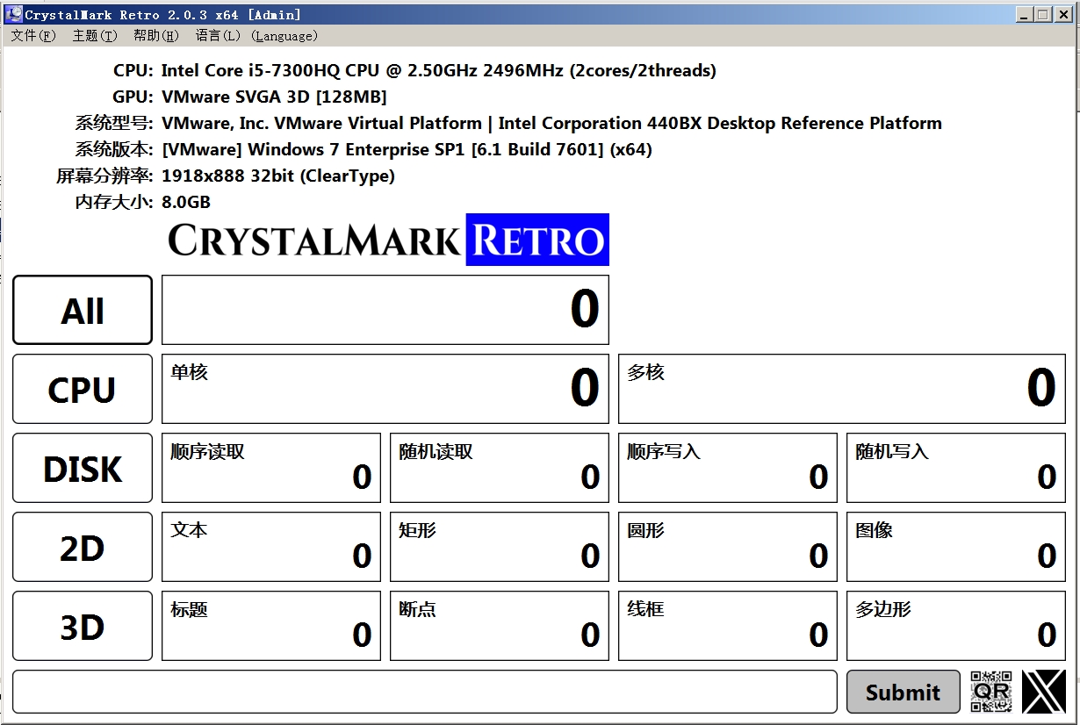Click the Submit button
The width and height of the screenshot is (1080, 725).
904,692
